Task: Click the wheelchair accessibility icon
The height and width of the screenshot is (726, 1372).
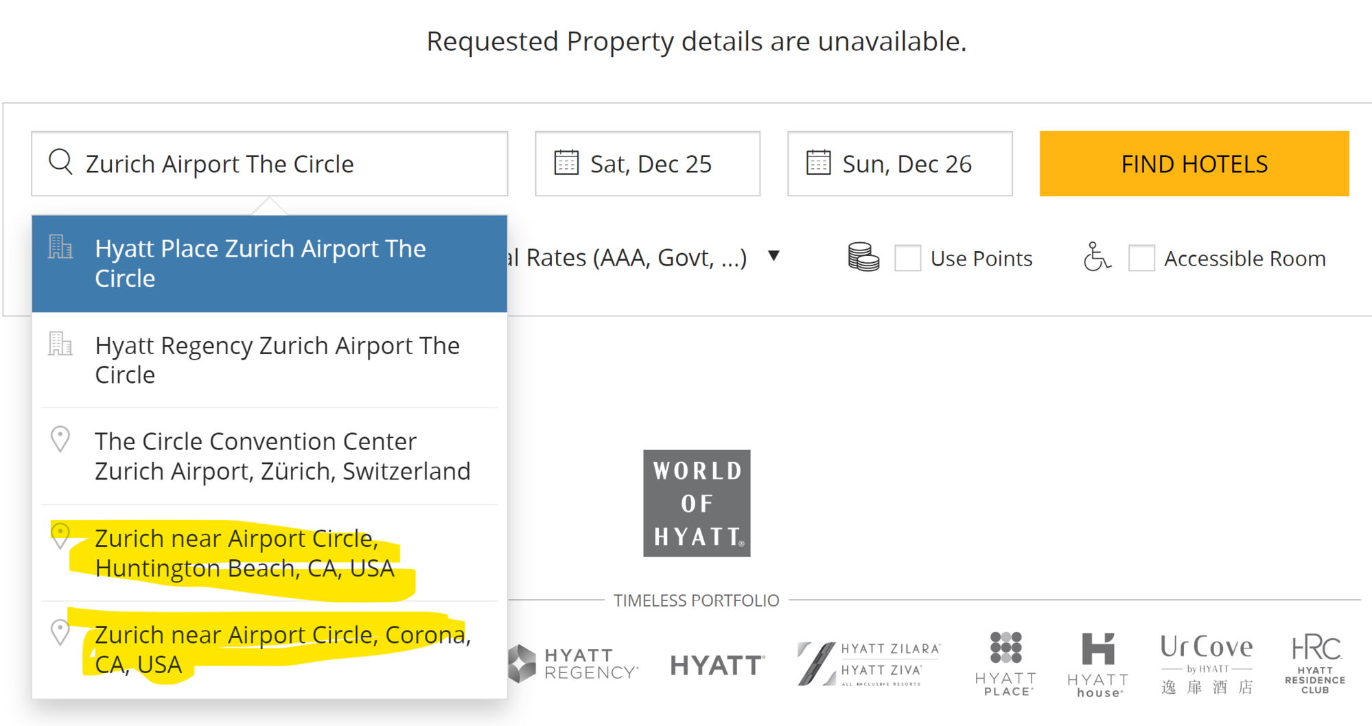Action: pos(1097,257)
